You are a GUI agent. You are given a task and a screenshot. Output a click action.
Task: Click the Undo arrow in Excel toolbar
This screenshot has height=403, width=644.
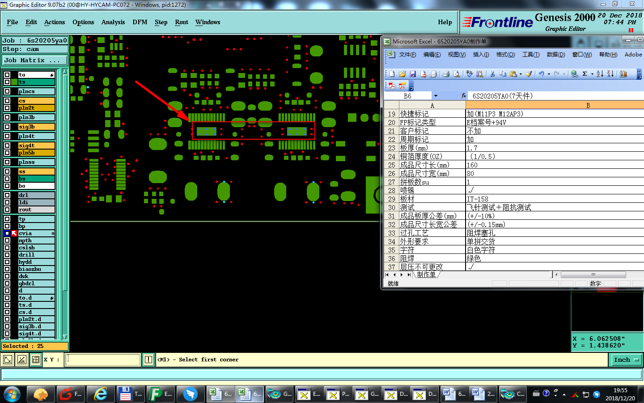(x=541, y=74)
